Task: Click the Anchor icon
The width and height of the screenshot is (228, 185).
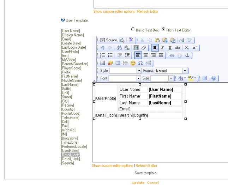Action: (x=187, y=55)
